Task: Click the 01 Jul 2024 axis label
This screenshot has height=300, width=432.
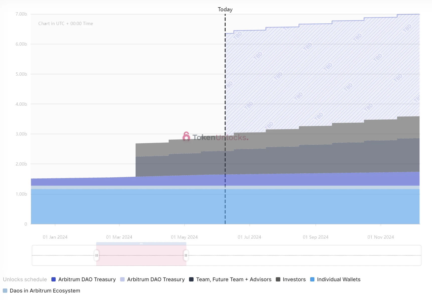Action: point(249,237)
